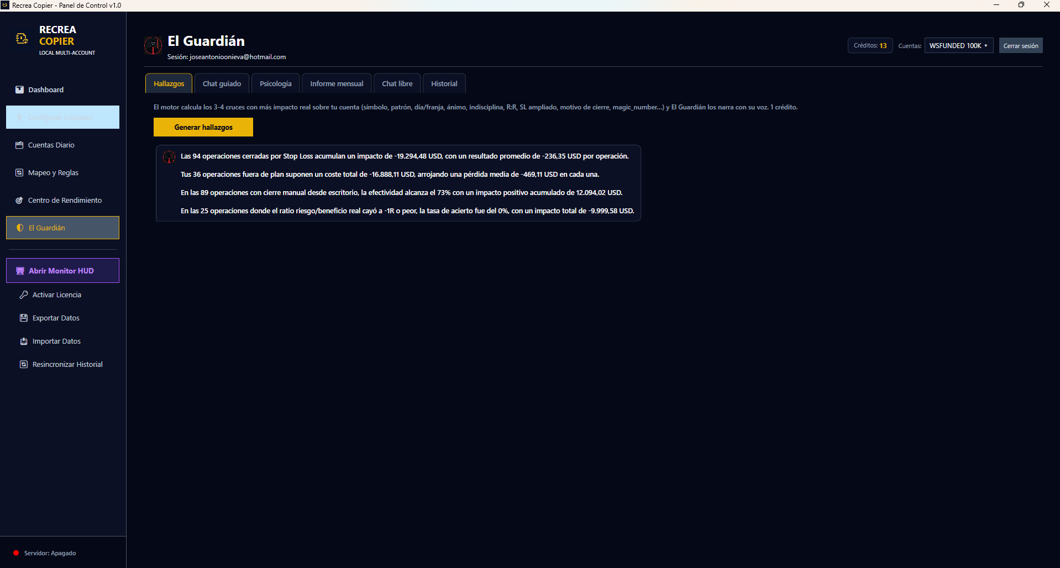
Task: Click Abrir Monitor HUD button
Action: 62,271
